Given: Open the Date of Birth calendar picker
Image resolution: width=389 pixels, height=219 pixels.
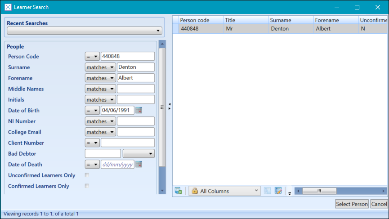Looking at the screenshot, I should click(139, 110).
